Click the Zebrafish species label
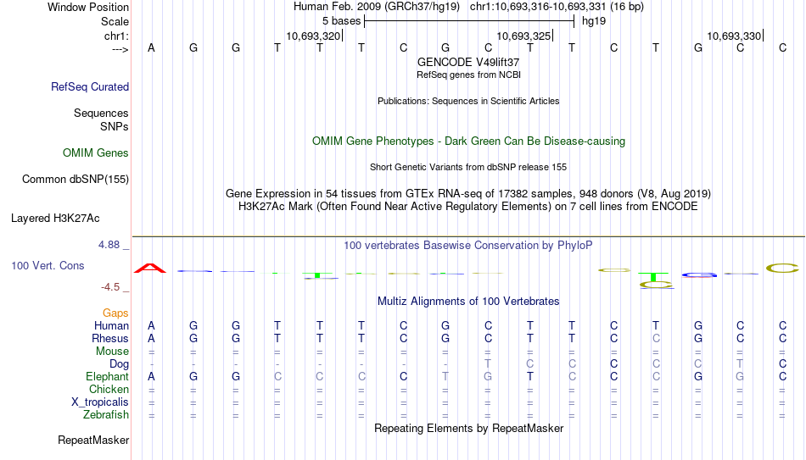This screenshot has height=460, width=806. point(106,414)
